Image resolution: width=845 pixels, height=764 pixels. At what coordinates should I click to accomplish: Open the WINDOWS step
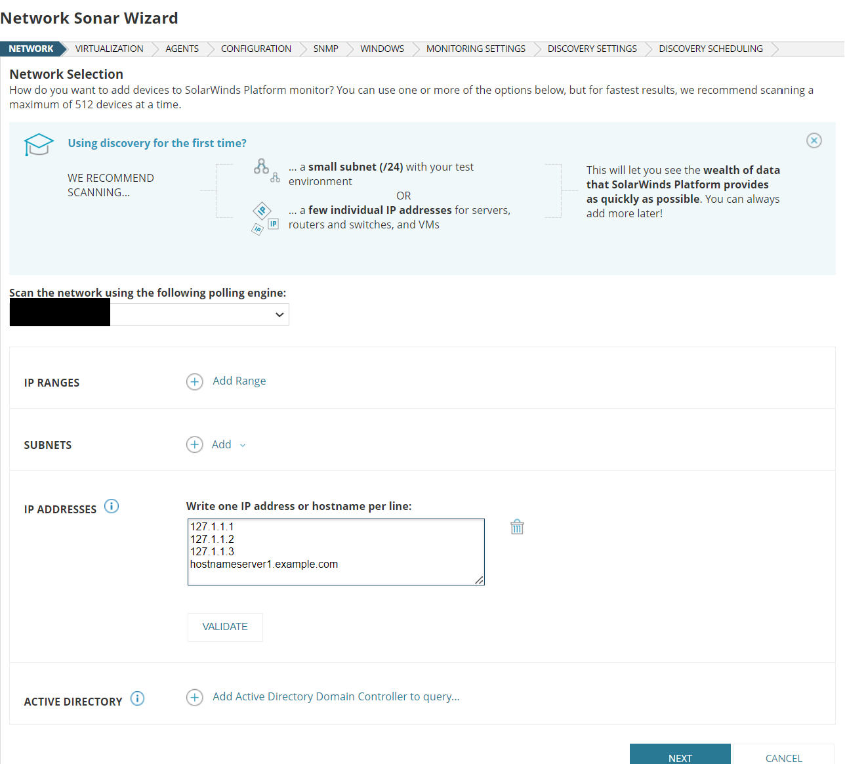[382, 49]
